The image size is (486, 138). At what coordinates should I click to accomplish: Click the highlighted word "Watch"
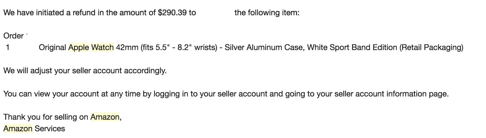click(x=102, y=48)
